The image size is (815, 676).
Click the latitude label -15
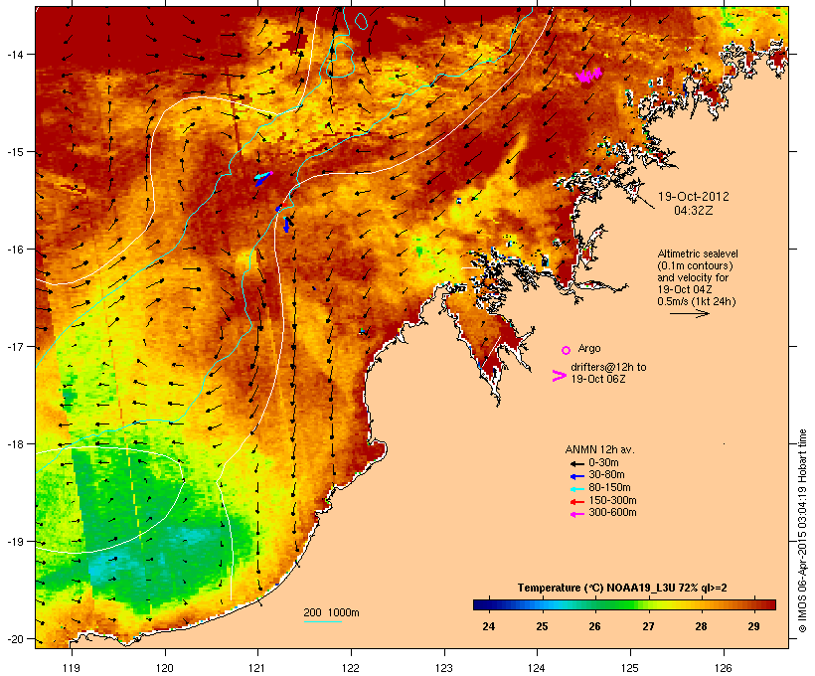pos(14,152)
